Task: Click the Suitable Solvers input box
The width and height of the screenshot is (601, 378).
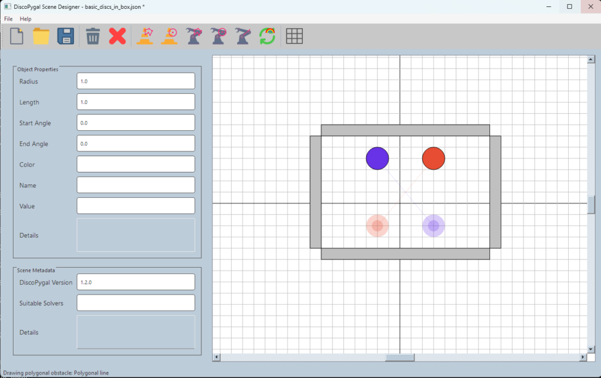Action: [135, 302]
